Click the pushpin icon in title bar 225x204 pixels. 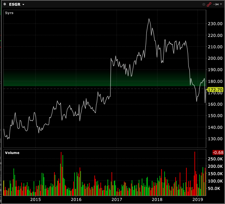tap(216, 4)
